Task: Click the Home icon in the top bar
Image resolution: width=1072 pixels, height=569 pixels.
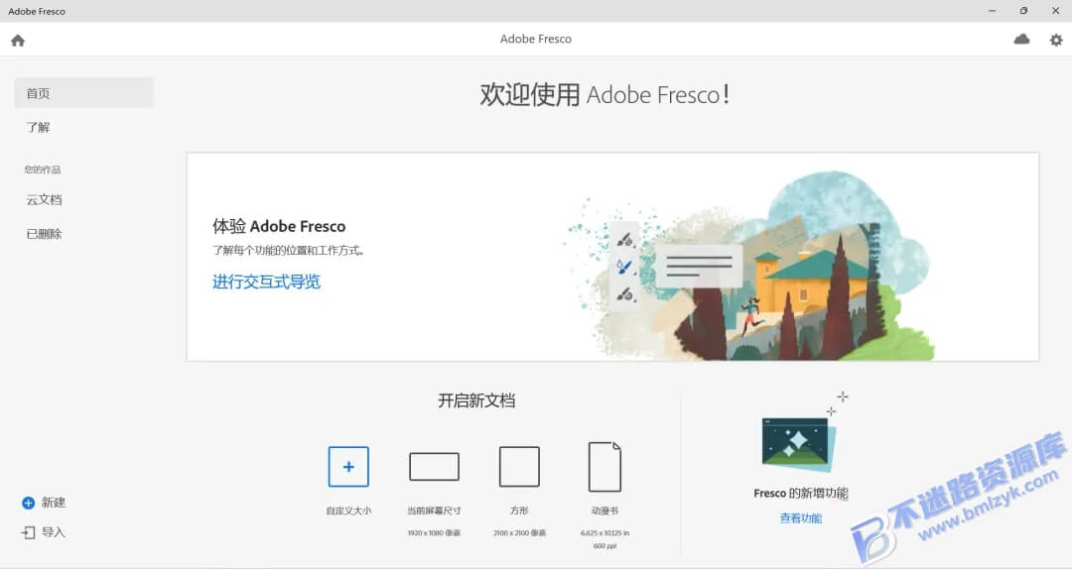Action: pyautogui.click(x=18, y=41)
